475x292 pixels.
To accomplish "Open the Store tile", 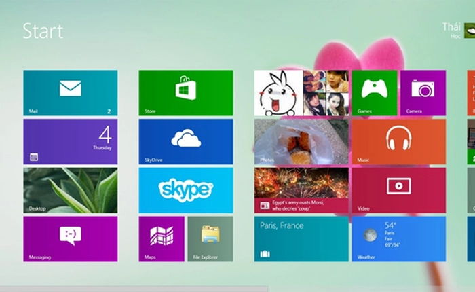I will pos(186,93).
